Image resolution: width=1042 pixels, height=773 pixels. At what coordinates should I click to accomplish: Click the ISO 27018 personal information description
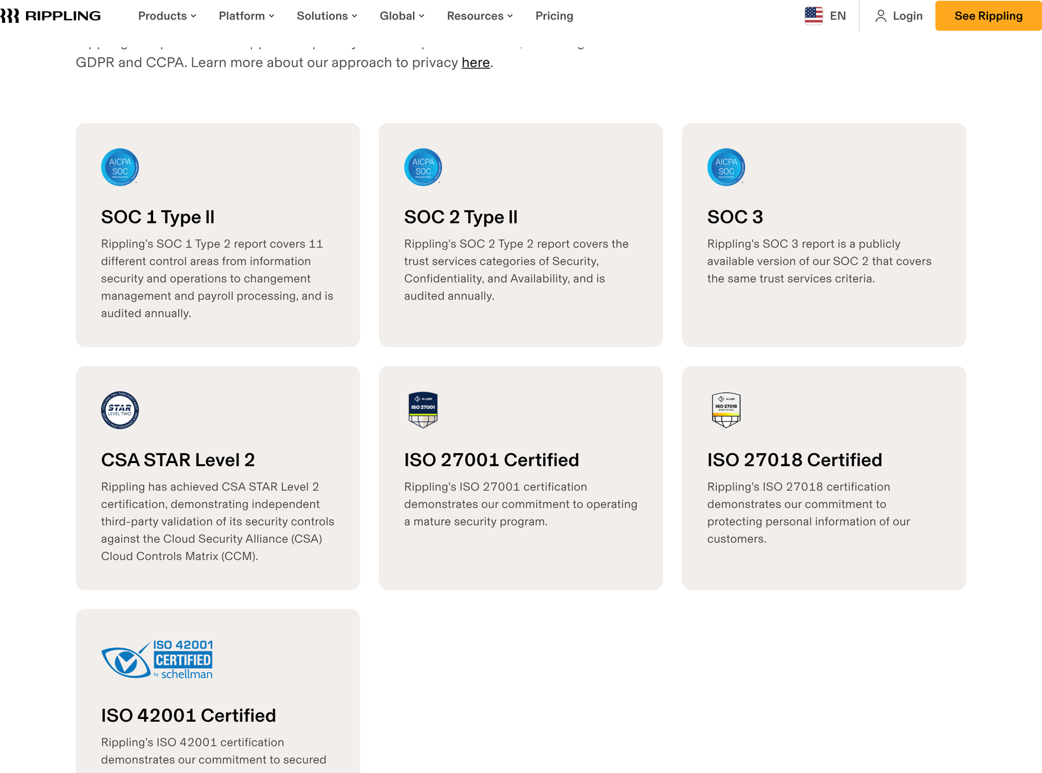coord(809,513)
